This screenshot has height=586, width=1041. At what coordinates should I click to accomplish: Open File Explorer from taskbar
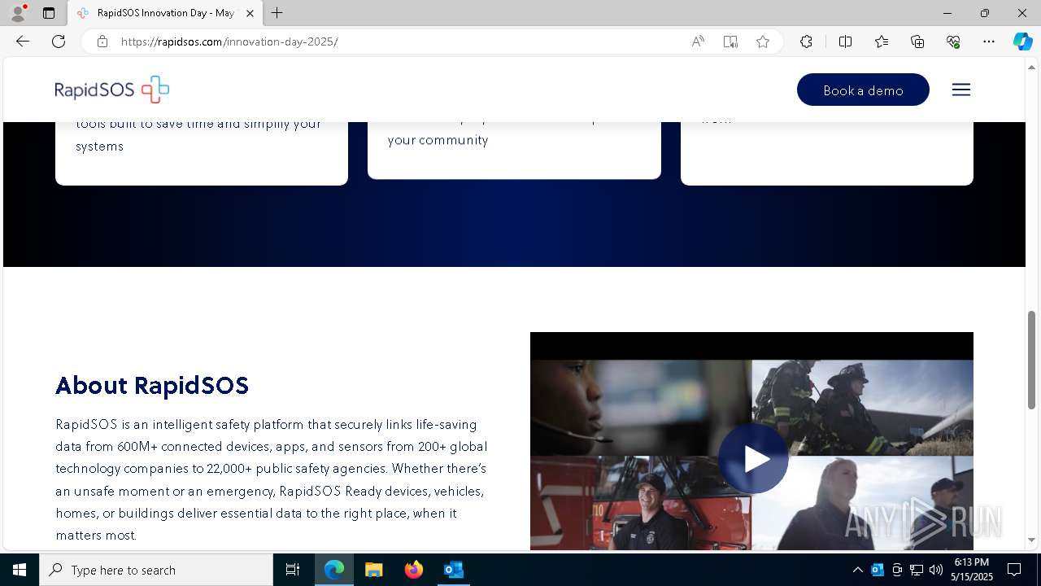pos(373,570)
